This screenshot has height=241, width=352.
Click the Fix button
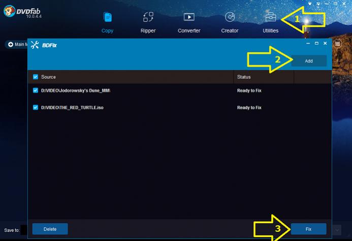[x=308, y=229]
